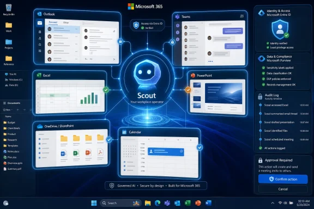Image resolution: width=314 pixels, height=209 pixels.
Task: Click the lock icon beside Outlook panel
Action: click(x=120, y=41)
